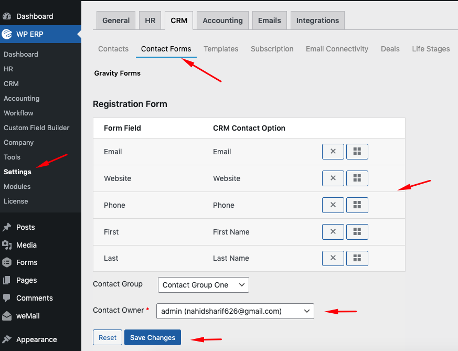Open the Deals sub-tab

(390, 49)
